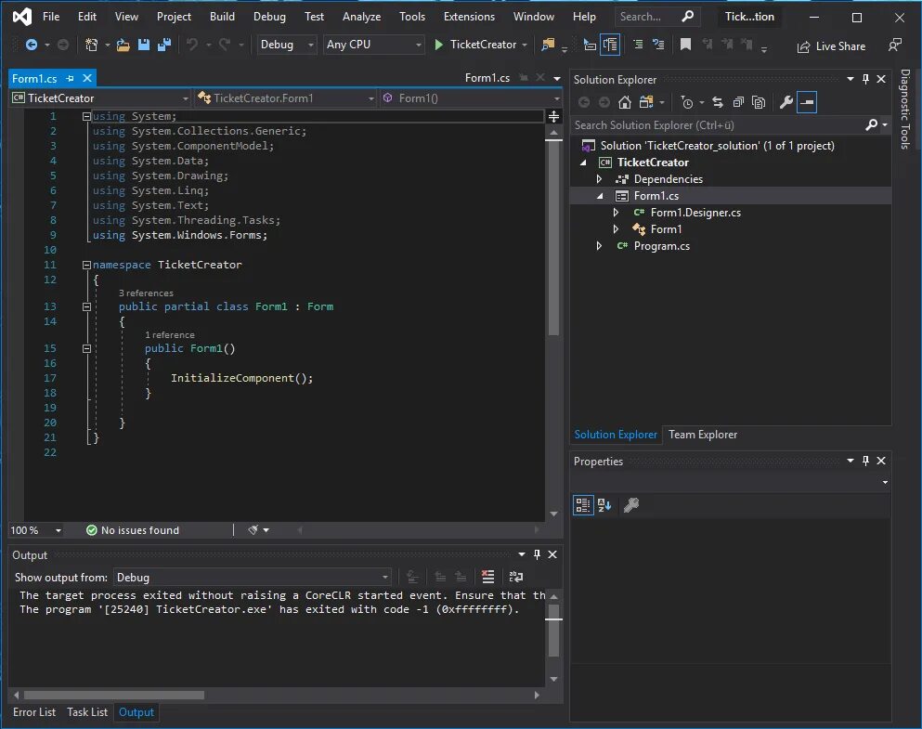
Task: Open Show output from Debug dropdown
Action: click(253, 578)
